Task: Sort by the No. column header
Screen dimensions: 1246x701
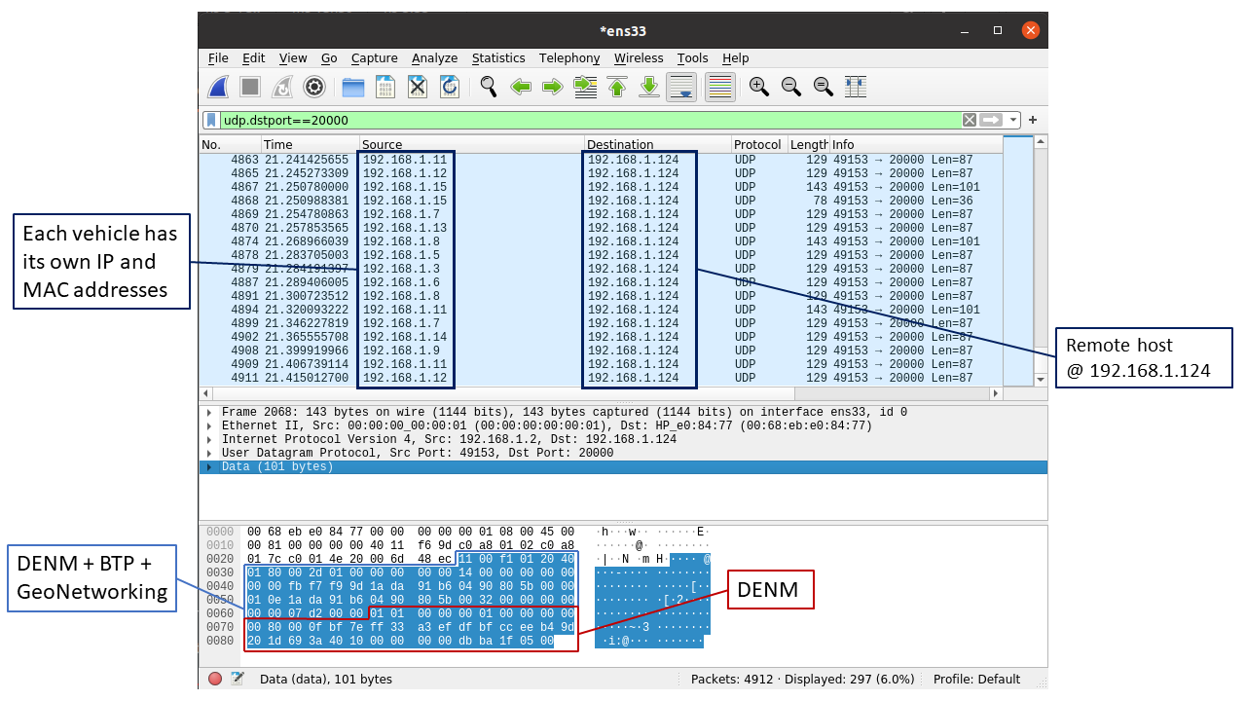Action: tap(230, 144)
